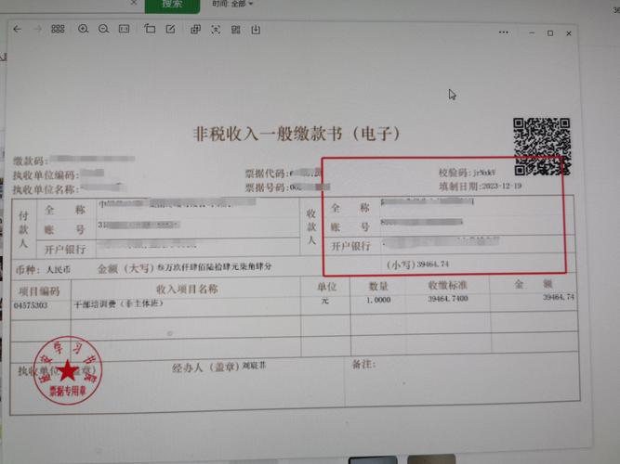Click the 开户银行 label under 收款人
Viewport: 620px width, 464px height.
point(350,247)
